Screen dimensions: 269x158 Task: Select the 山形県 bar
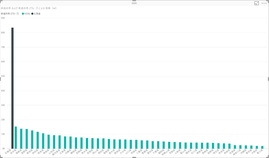coord(54,142)
